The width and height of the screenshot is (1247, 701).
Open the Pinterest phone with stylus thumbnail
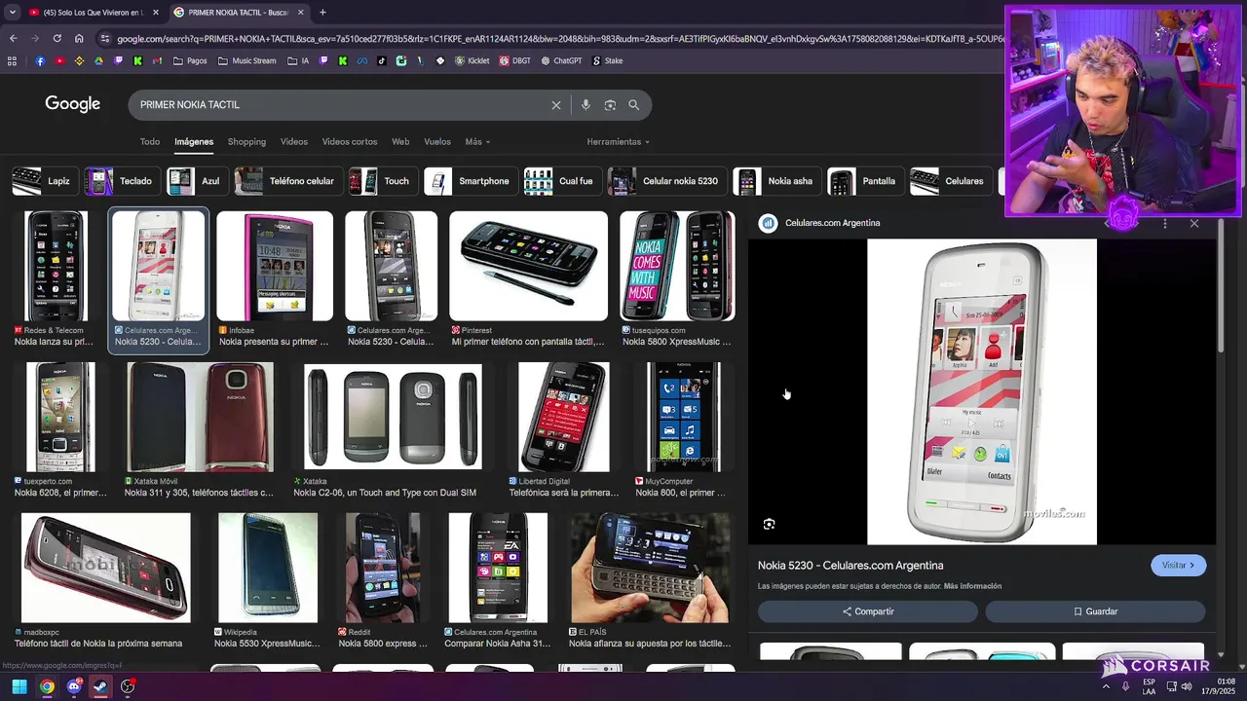point(528,267)
